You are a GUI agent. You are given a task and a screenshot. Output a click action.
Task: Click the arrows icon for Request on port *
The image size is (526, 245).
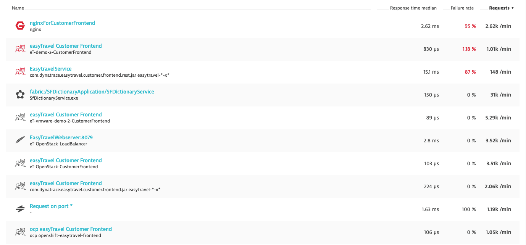(20, 209)
